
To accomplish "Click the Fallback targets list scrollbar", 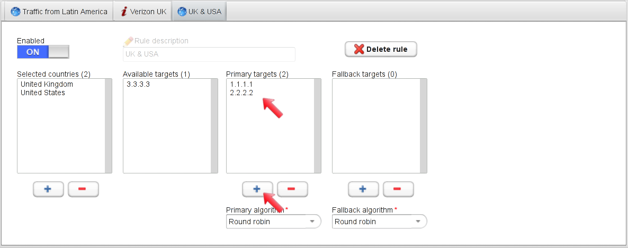I will 423,126.
